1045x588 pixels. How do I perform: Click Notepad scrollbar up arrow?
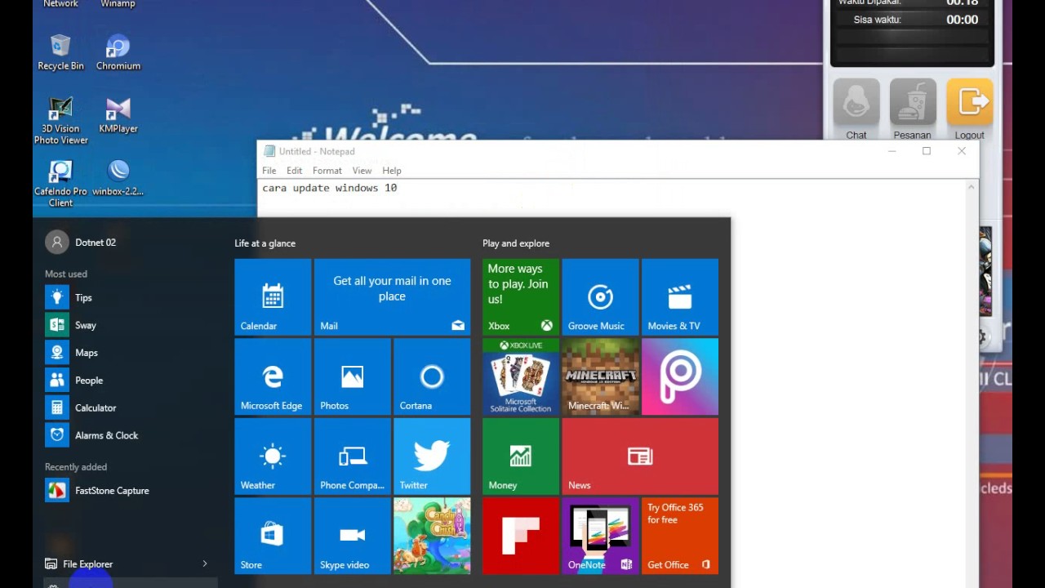[972, 187]
